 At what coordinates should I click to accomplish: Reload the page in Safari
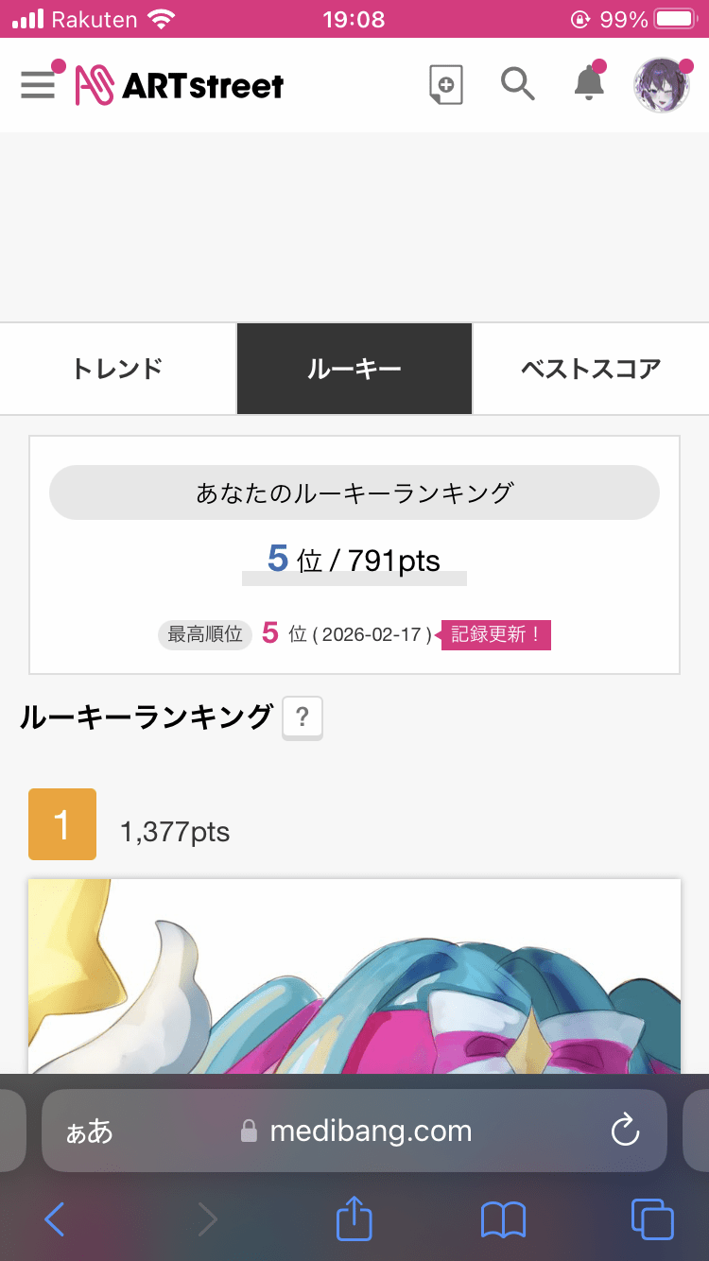[625, 1131]
